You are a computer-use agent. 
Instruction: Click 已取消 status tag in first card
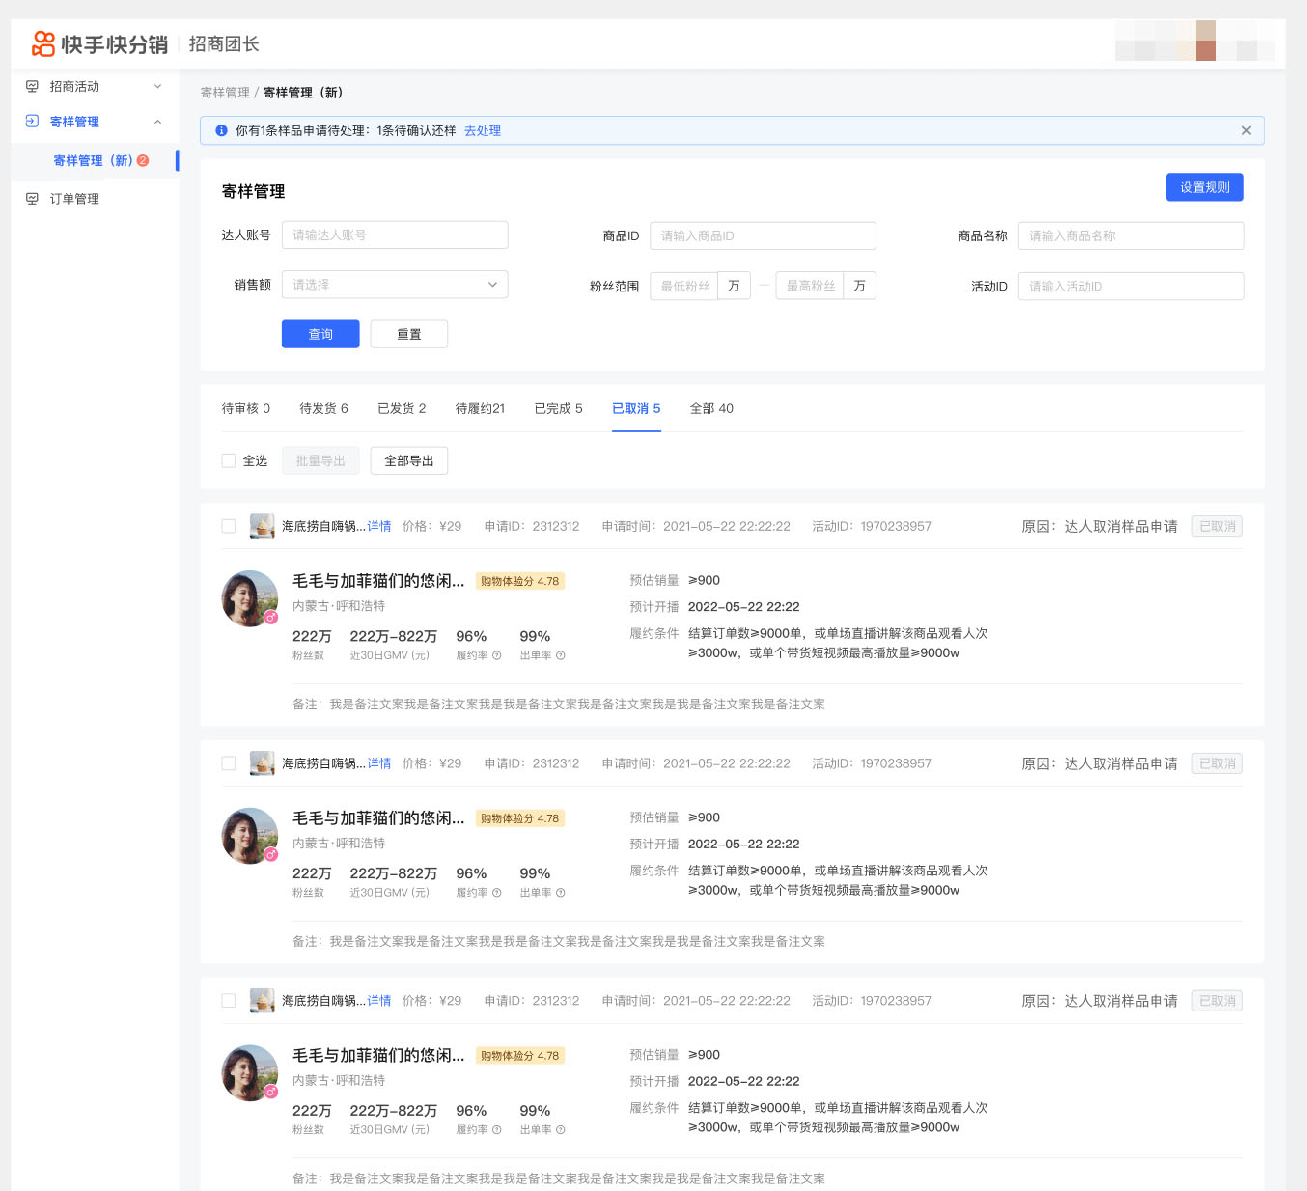pyautogui.click(x=1217, y=526)
